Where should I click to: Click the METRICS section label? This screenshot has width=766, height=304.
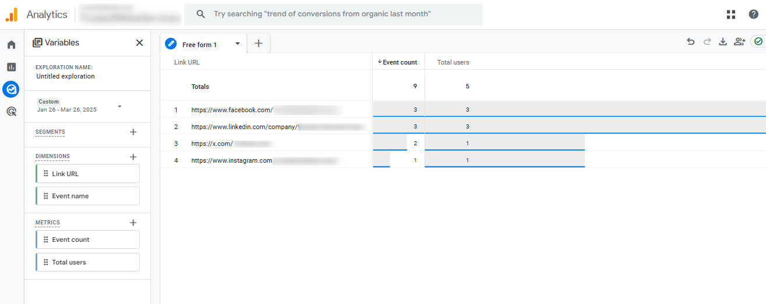point(48,223)
